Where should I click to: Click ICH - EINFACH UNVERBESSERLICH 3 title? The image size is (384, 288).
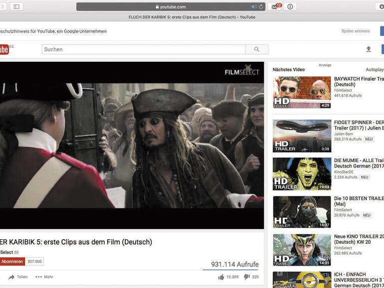click(359, 280)
